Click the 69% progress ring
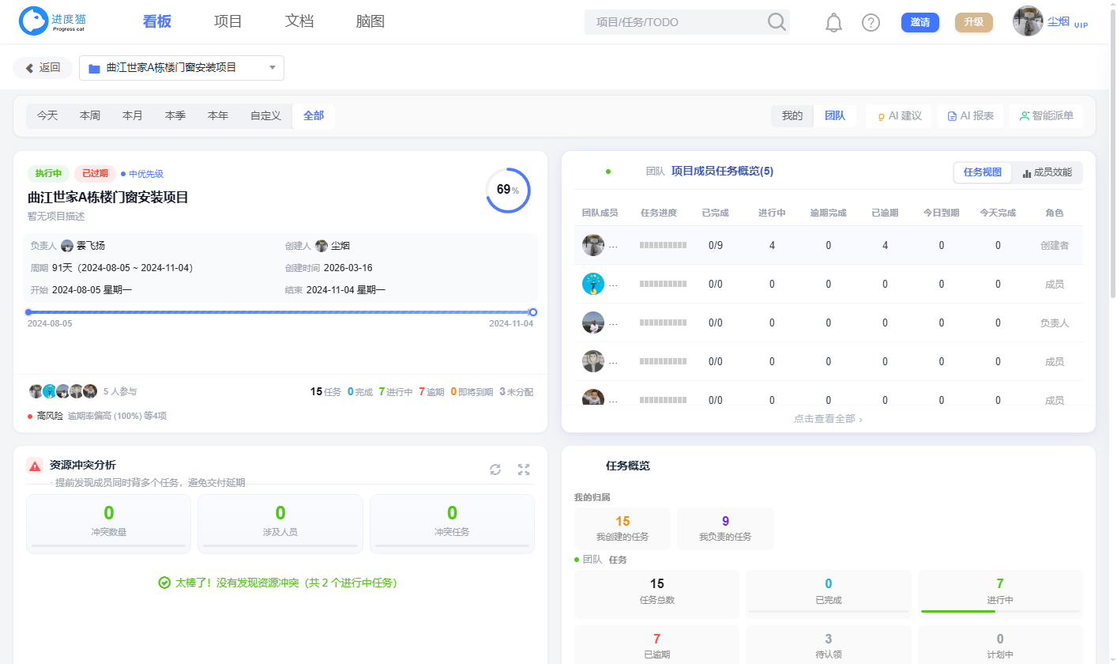The image size is (1117, 664). click(508, 190)
